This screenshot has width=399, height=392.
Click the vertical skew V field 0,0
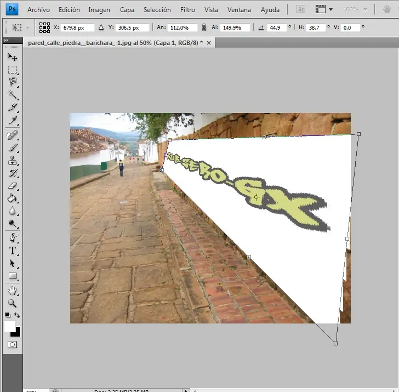[x=350, y=27]
